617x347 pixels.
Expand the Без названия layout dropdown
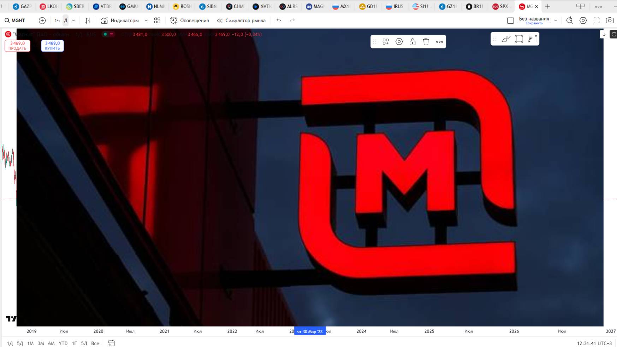tap(556, 20)
